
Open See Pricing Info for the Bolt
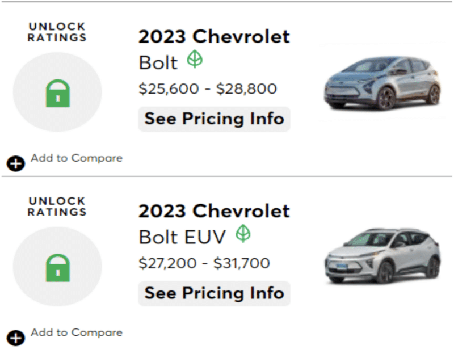coord(214,119)
